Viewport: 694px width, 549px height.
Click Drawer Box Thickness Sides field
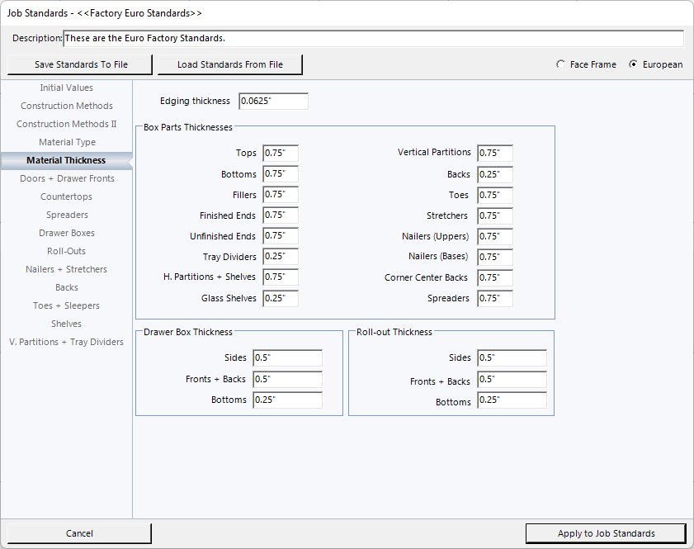287,358
